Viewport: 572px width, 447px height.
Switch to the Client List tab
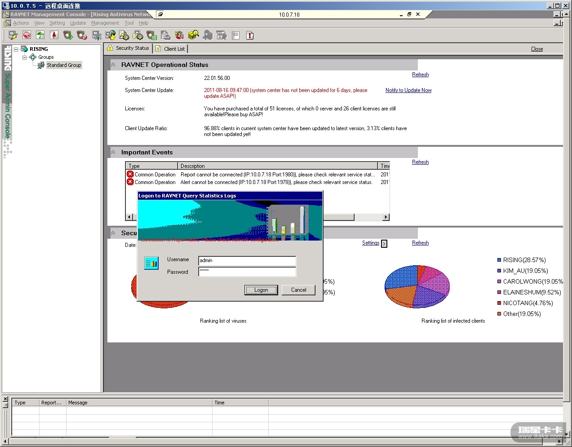coord(170,48)
